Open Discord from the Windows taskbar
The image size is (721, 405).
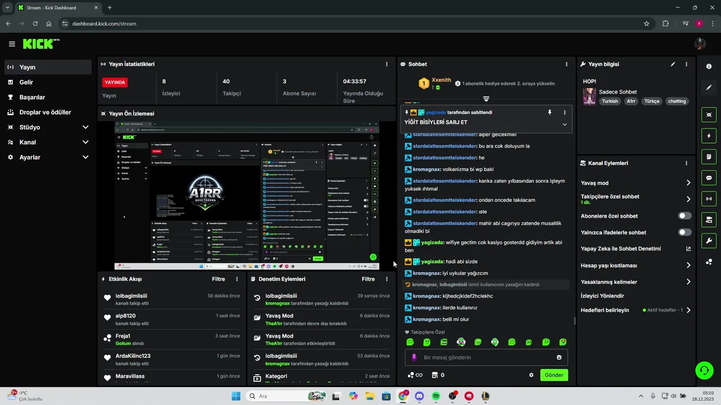tap(419, 396)
